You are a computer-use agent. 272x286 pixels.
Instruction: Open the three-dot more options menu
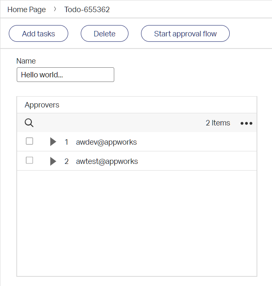point(246,123)
